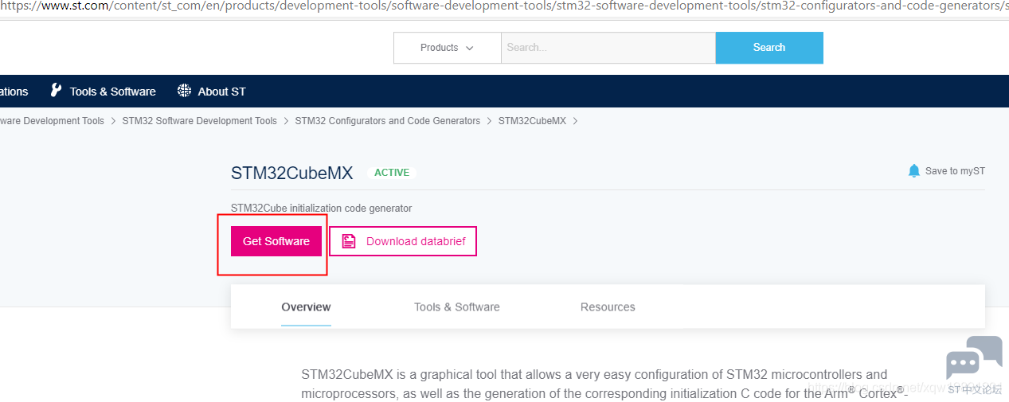Screen dimensions: 1009x402
Task: Switch to the Resources tab
Action: [608, 307]
